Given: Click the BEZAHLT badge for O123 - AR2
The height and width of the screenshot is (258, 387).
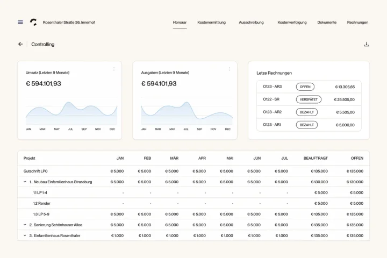Looking at the screenshot, I should [x=307, y=112].
